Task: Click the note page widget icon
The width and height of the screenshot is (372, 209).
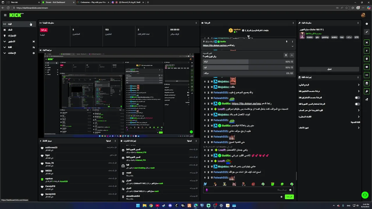Action: tap(367, 59)
